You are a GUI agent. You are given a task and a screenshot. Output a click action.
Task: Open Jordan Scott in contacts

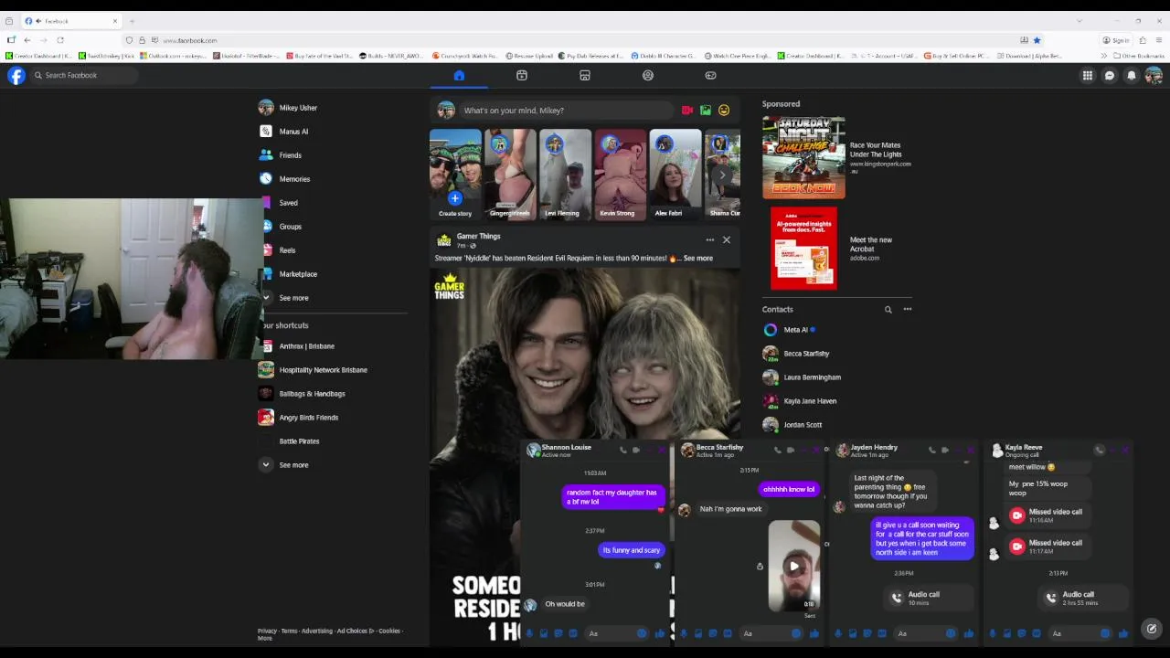(x=803, y=425)
